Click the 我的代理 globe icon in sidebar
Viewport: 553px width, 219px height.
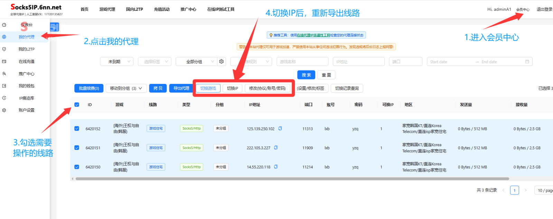pos(4,37)
